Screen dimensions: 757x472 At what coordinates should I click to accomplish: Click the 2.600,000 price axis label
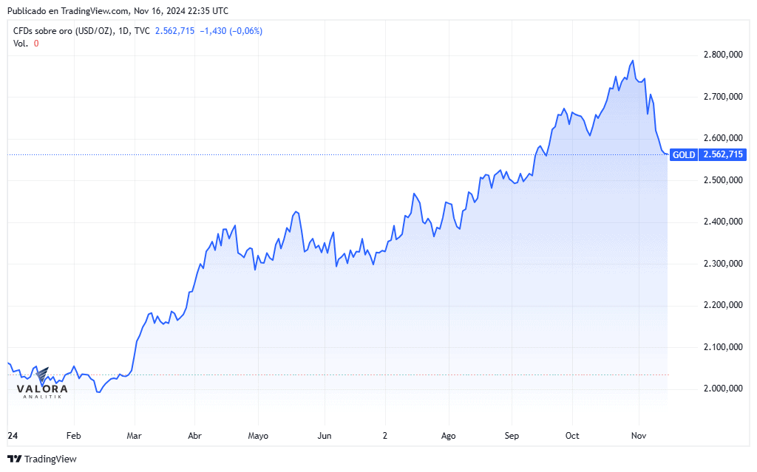click(x=723, y=139)
